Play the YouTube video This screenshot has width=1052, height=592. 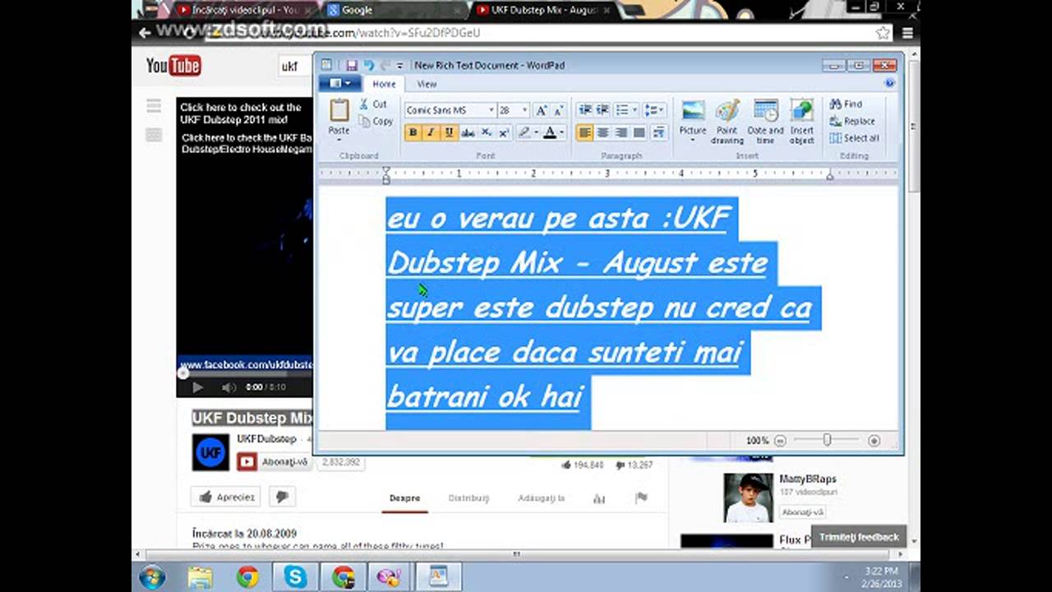coord(197,387)
